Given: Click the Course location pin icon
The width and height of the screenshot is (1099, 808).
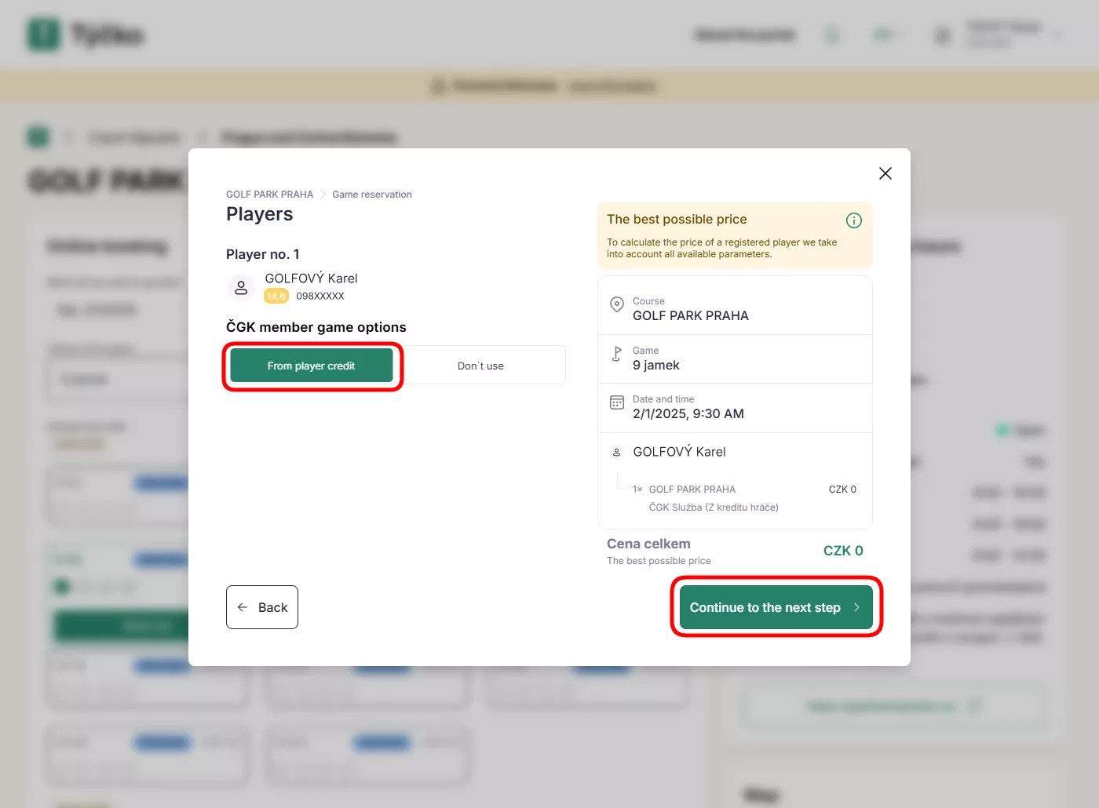Looking at the screenshot, I should coord(617,304).
